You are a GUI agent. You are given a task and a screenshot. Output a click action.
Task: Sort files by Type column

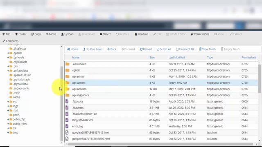pyautogui.click(x=210, y=58)
